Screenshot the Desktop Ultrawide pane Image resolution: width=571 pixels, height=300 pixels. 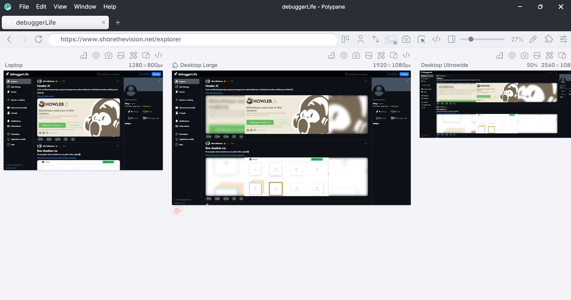[525, 55]
